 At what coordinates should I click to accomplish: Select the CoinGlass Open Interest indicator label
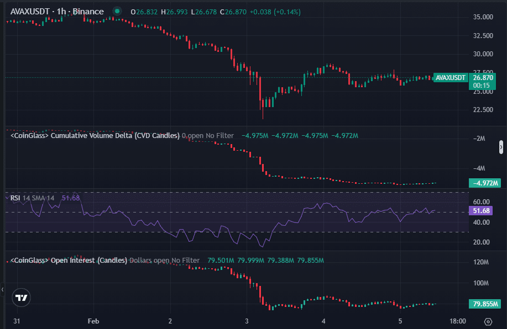pyautogui.click(x=69, y=260)
